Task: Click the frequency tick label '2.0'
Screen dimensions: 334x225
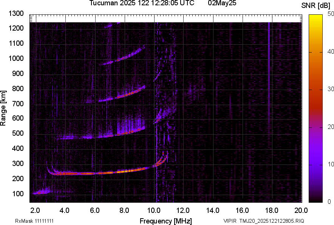Action: click(x=35, y=211)
